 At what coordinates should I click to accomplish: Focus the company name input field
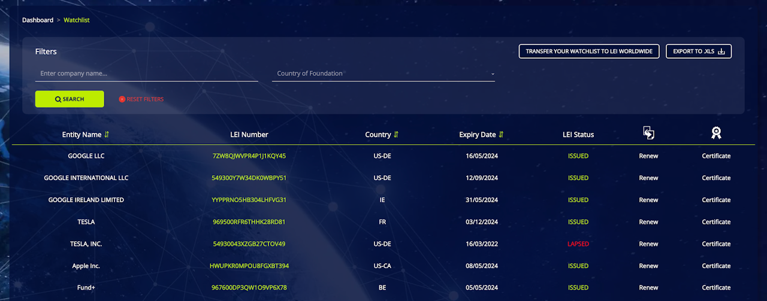tap(146, 74)
